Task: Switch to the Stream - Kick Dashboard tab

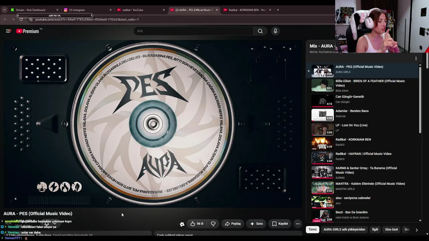Action: click(30, 10)
